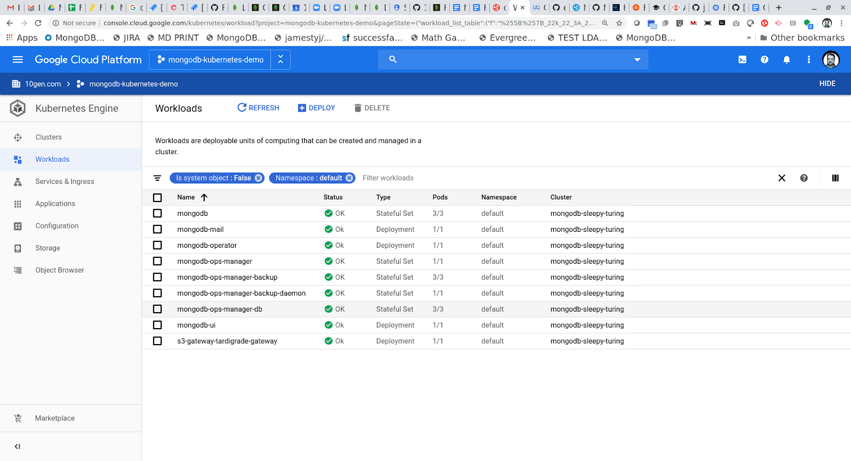Open the Cloud Shell terminal icon

[x=742, y=60]
